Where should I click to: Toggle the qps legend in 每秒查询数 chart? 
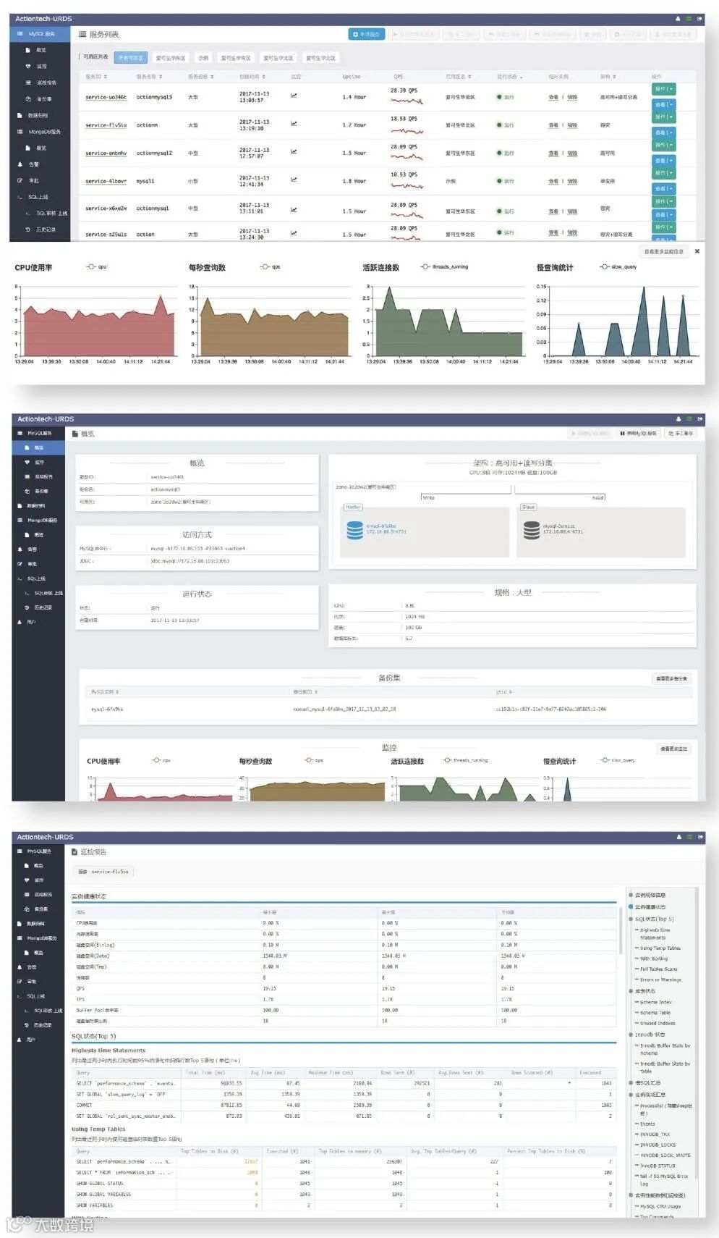pyautogui.click(x=271, y=267)
